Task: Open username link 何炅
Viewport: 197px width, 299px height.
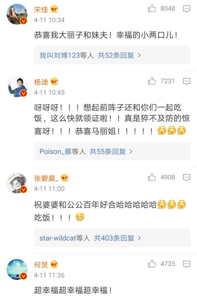Action: pos(41,265)
